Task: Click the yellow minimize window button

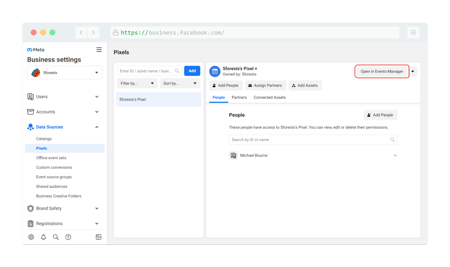Action: pos(43,33)
